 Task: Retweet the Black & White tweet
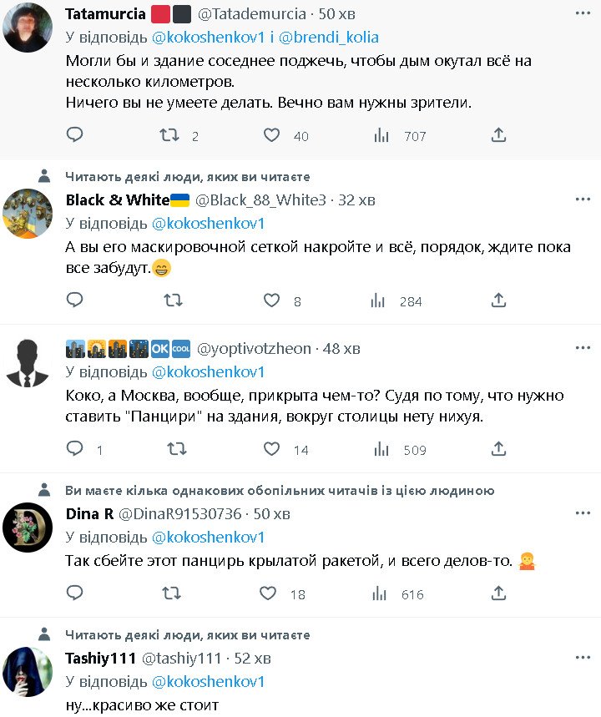pos(170,300)
